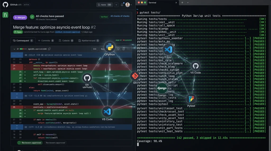Click the yellow macOS minimize dot
This screenshot has height=151, width=271.
coord(142,3)
